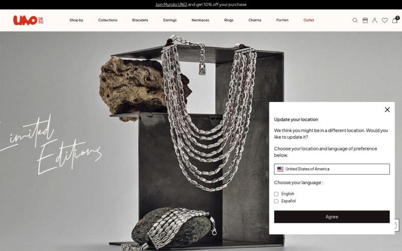402x251 pixels.
Task: View the wishlist heart icon
Action: coord(384,20)
